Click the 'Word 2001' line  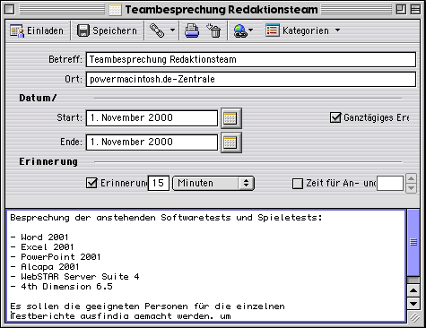[x=39, y=237]
